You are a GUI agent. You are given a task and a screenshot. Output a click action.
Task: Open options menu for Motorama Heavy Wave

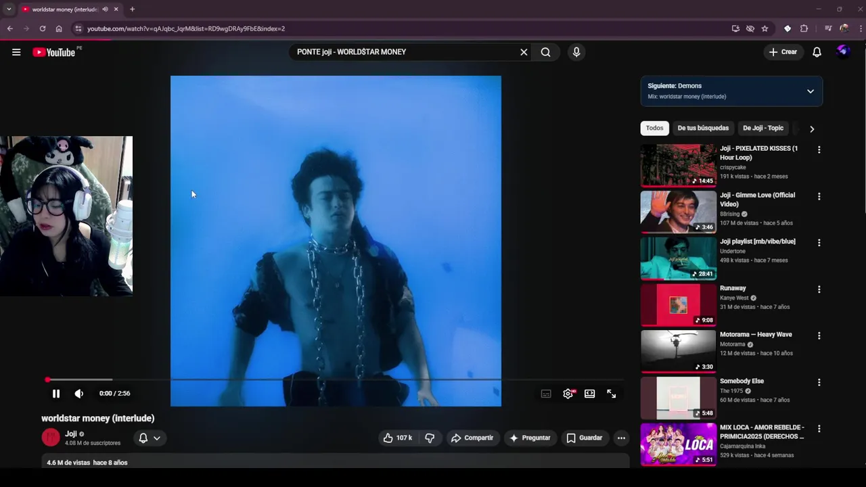(x=819, y=336)
